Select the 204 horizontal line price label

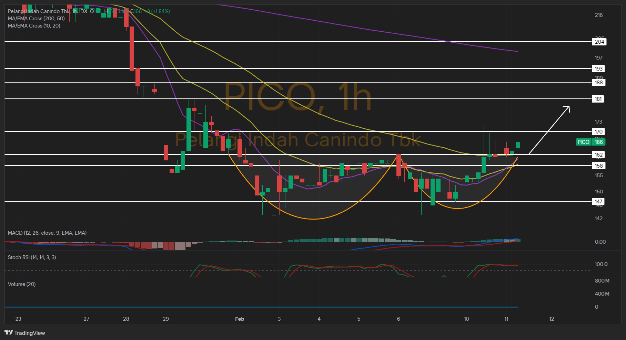[599, 42]
